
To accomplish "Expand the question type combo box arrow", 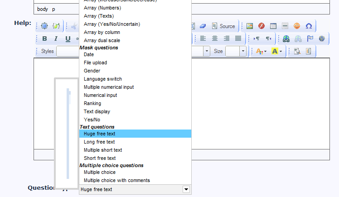I will pyautogui.click(x=186, y=189).
